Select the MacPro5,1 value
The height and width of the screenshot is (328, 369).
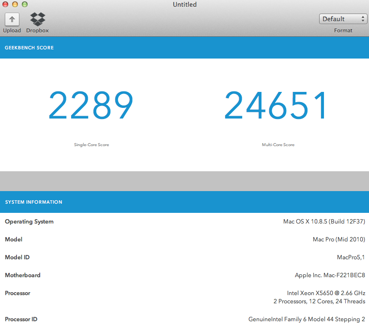point(351,257)
